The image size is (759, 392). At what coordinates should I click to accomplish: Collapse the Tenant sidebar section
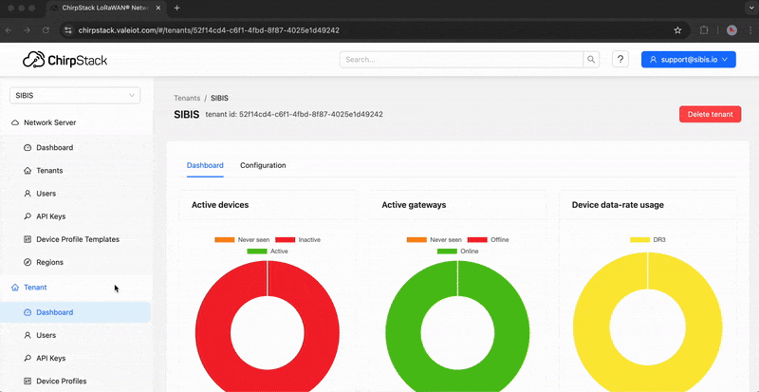[35, 287]
